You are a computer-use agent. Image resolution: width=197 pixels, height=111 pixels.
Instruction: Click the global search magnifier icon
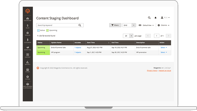(x=149, y=18)
